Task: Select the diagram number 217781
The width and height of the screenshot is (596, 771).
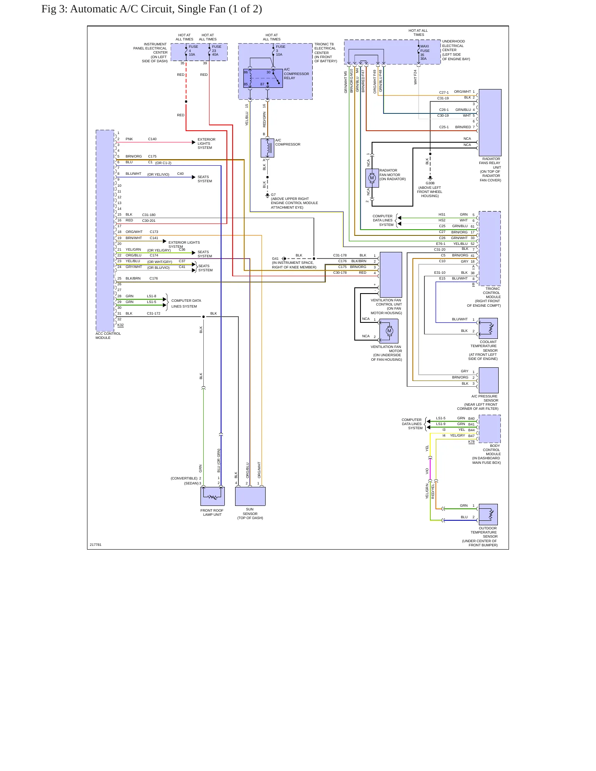Action: tap(96, 545)
